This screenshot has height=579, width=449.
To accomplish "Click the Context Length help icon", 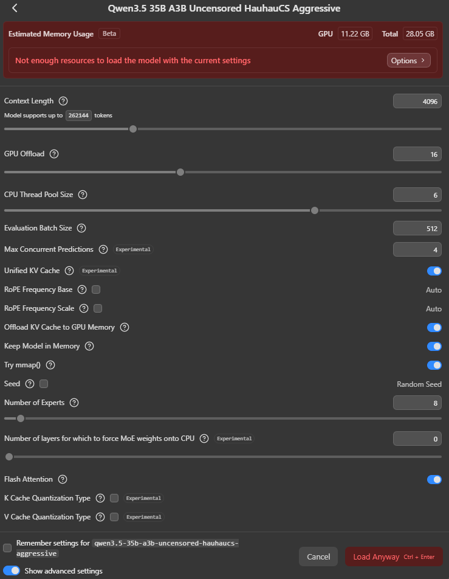I will click(x=63, y=101).
